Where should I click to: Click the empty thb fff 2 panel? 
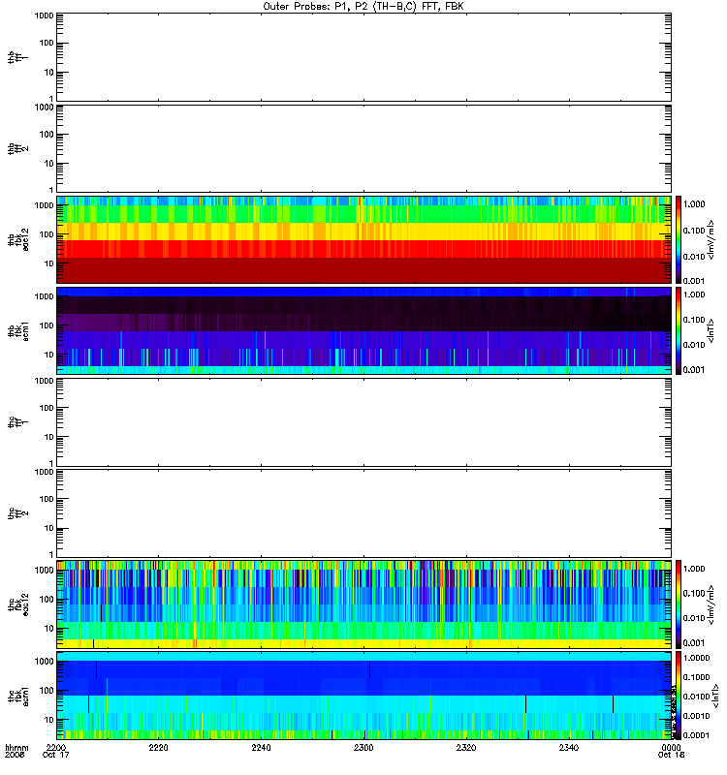(363, 149)
